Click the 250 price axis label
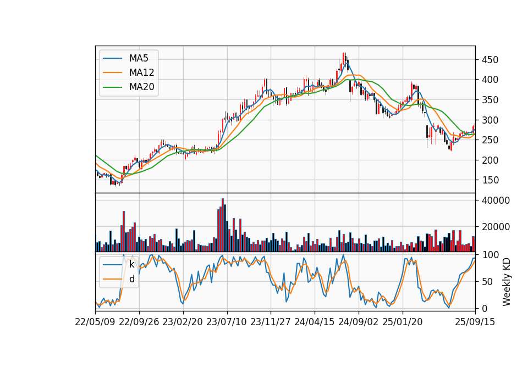The height and width of the screenshot is (379, 528). 490,140
